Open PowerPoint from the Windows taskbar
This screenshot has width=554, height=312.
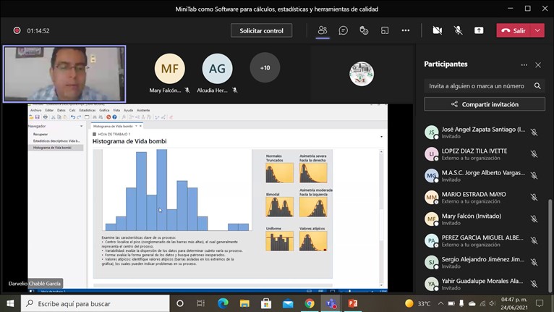coord(353,303)
